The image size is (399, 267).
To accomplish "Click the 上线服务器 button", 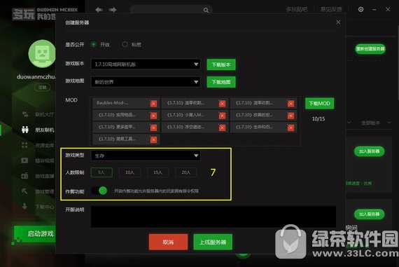I will tap(213, 242).
